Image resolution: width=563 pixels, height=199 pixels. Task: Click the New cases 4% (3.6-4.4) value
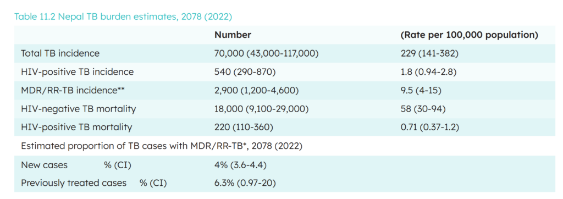click(x=240, y=165)
